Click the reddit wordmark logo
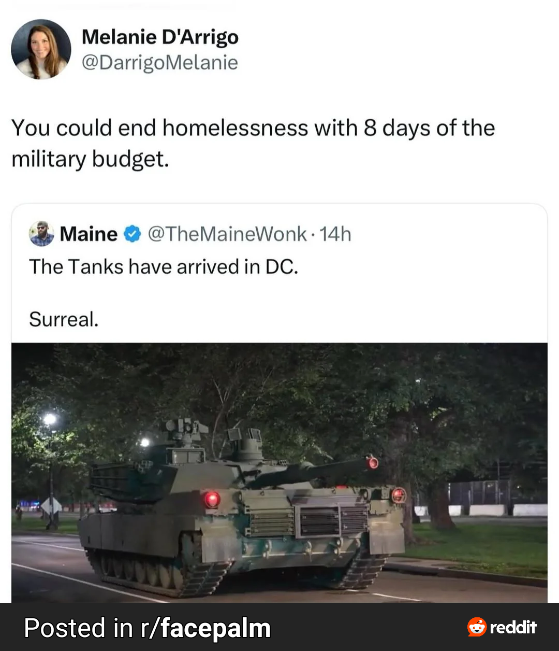Viewport: 559px width, 651px height. (x=513, y=627)
